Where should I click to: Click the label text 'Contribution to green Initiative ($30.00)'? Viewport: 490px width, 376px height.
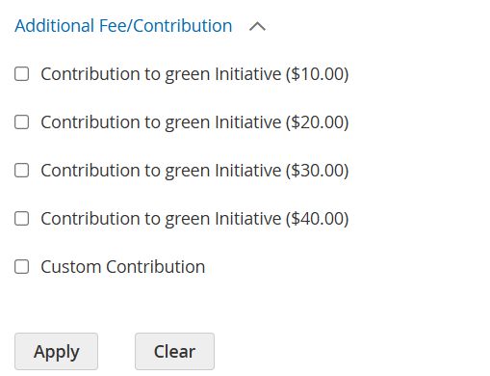(x=194, y=171)
